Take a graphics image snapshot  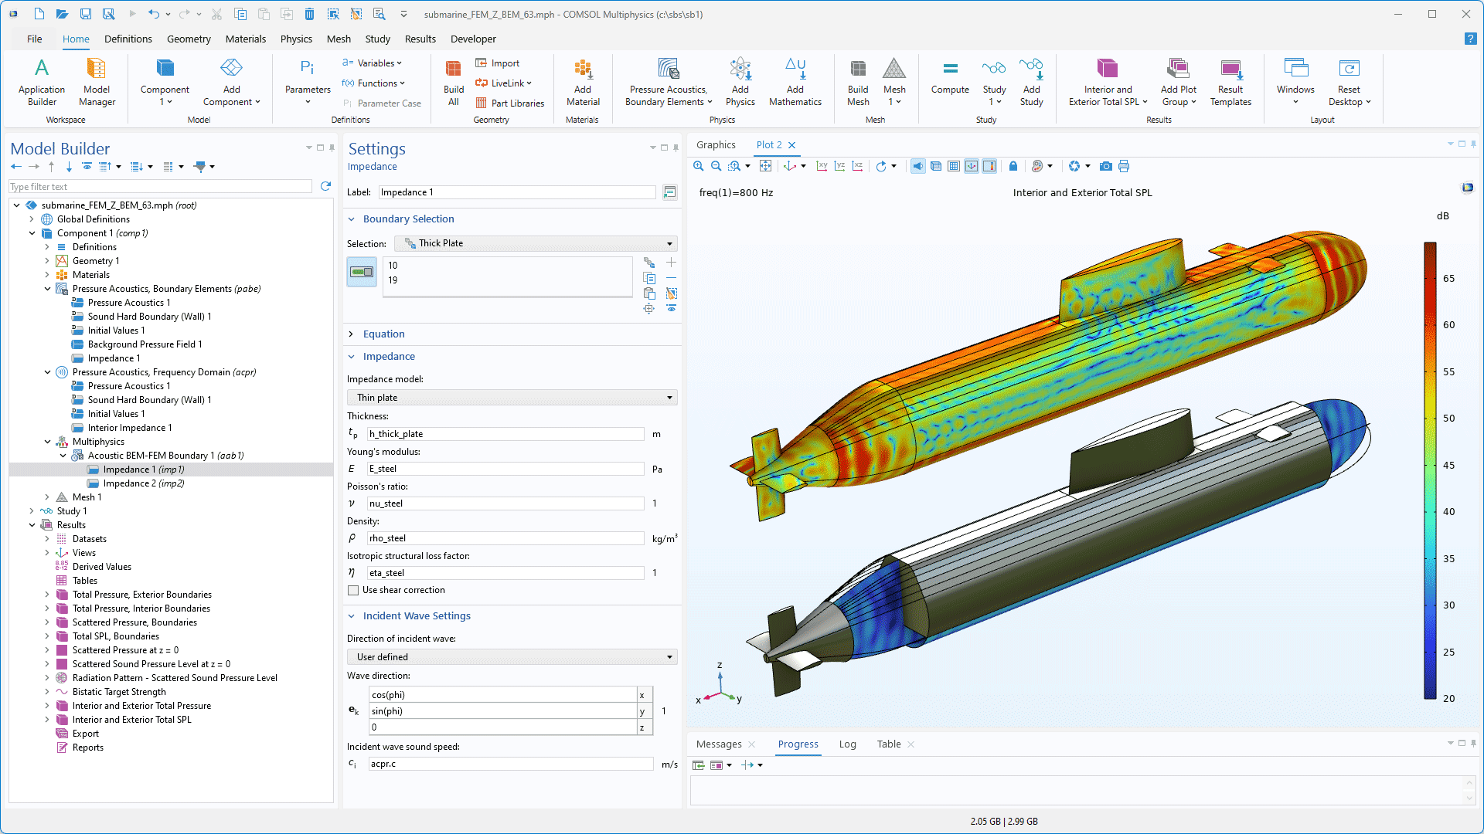1106,166
